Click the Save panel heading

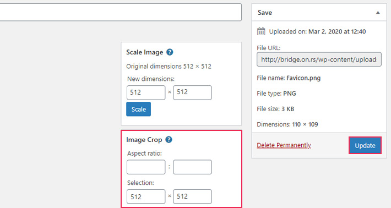(265, 13)
